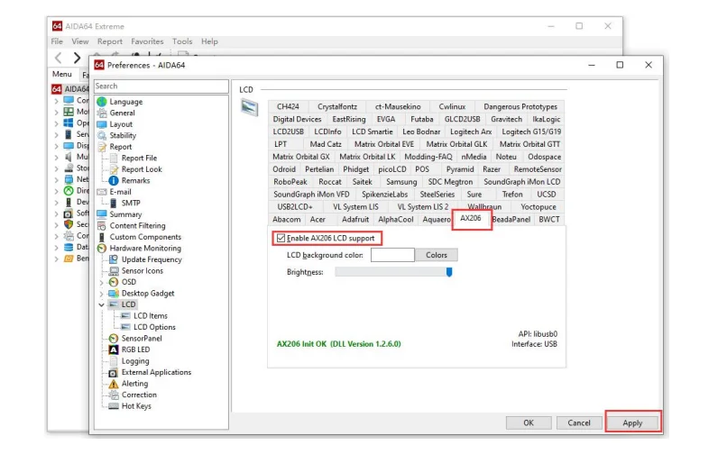Click the Stability icon
This screenshot has width=727, height=472.
point(102,135)
